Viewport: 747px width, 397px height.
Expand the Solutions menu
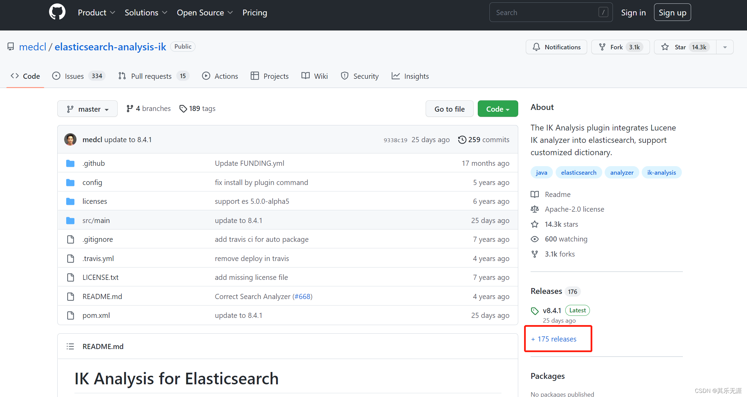tap(146, 13)
